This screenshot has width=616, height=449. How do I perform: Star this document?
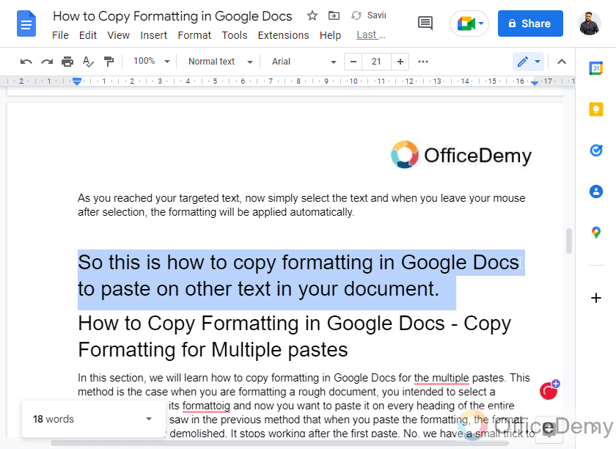click(x=312, y=15)
